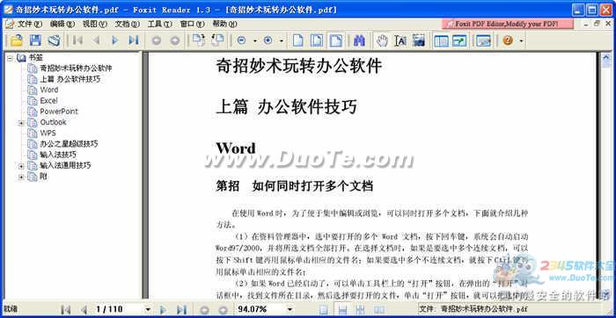This screenshot has width=616, height=318.
Task: Rotate page clockwise icon
Action: coord(198,40)
